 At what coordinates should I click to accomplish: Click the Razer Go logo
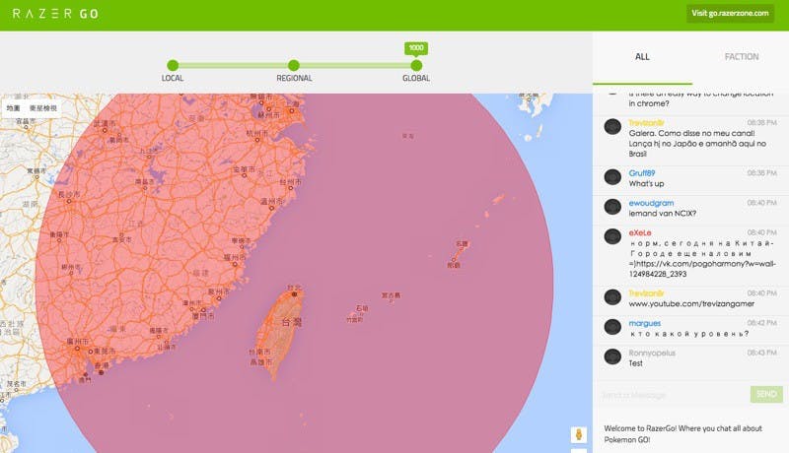click(x=55, y=14)
